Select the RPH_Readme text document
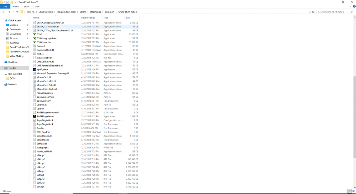The width and height of the screenshot is (356, 194). pos(43,132)
